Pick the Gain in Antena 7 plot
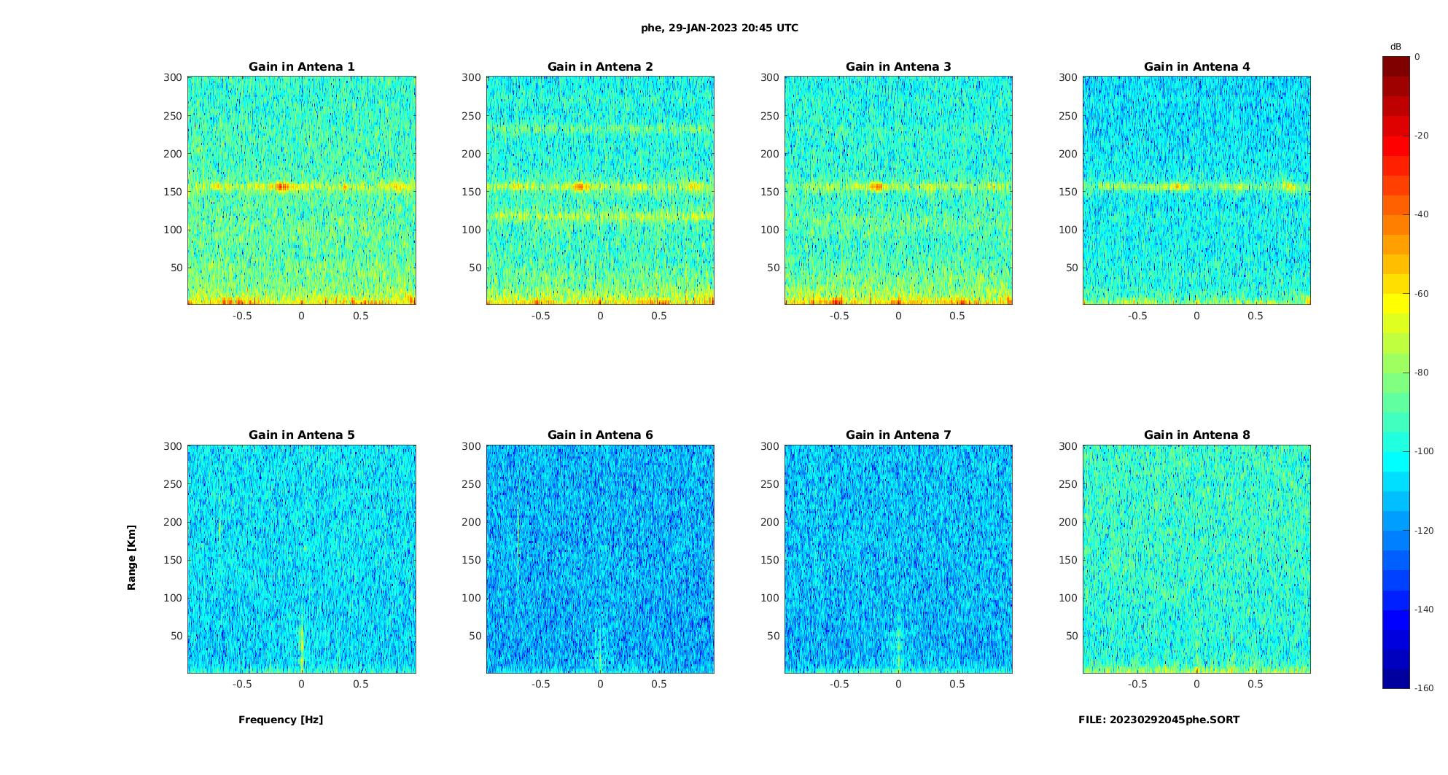The image size is (1448, 775). pyautogui.click(x=898, y=558)
